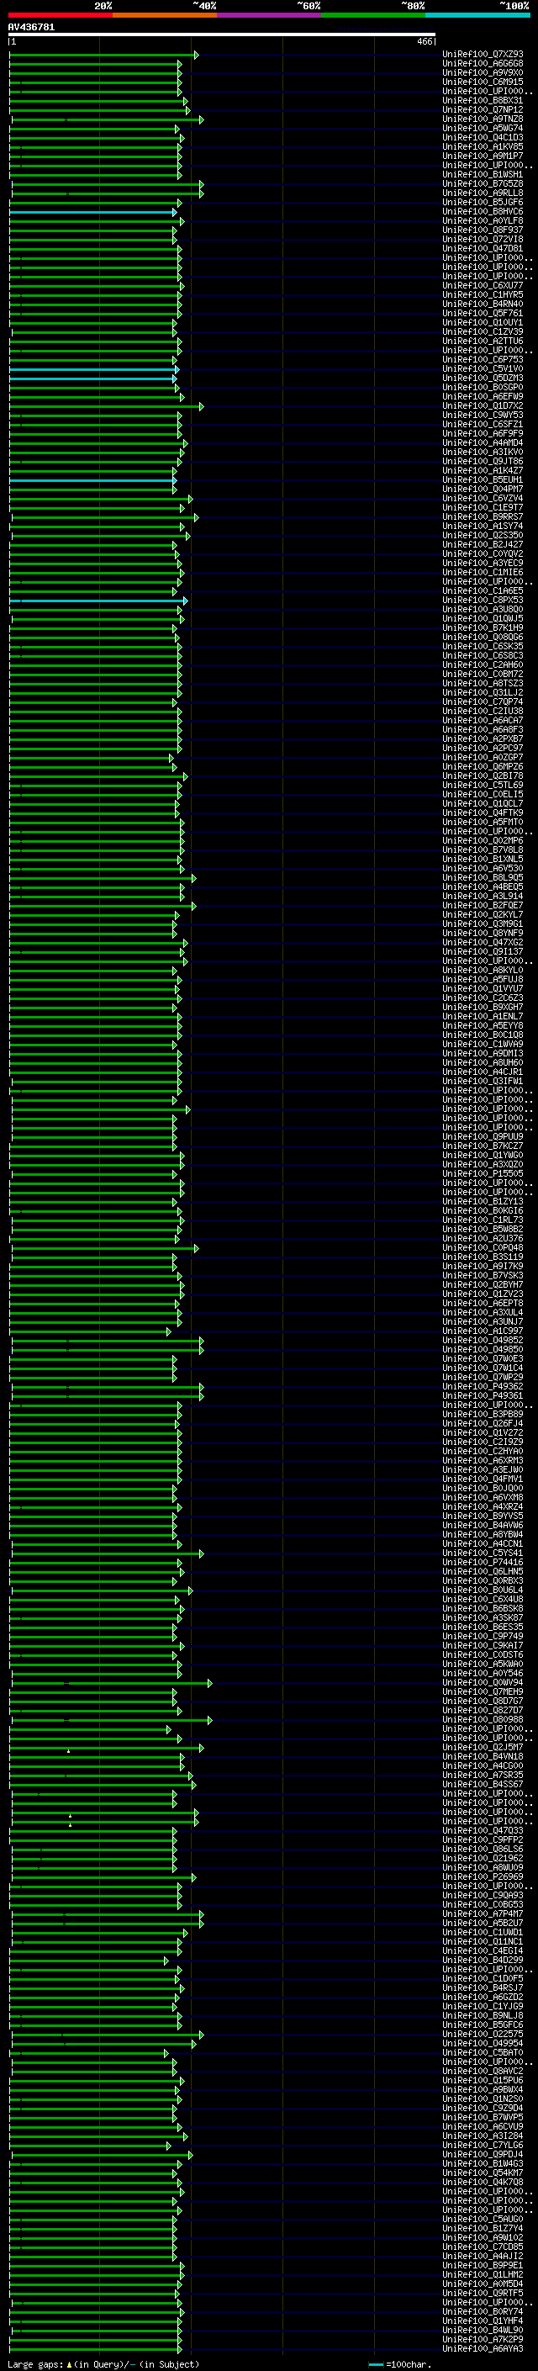The image size is (538, 2371).
Task: Select hit UniRef100_Q4C1D3
Action: pos(483,137)
